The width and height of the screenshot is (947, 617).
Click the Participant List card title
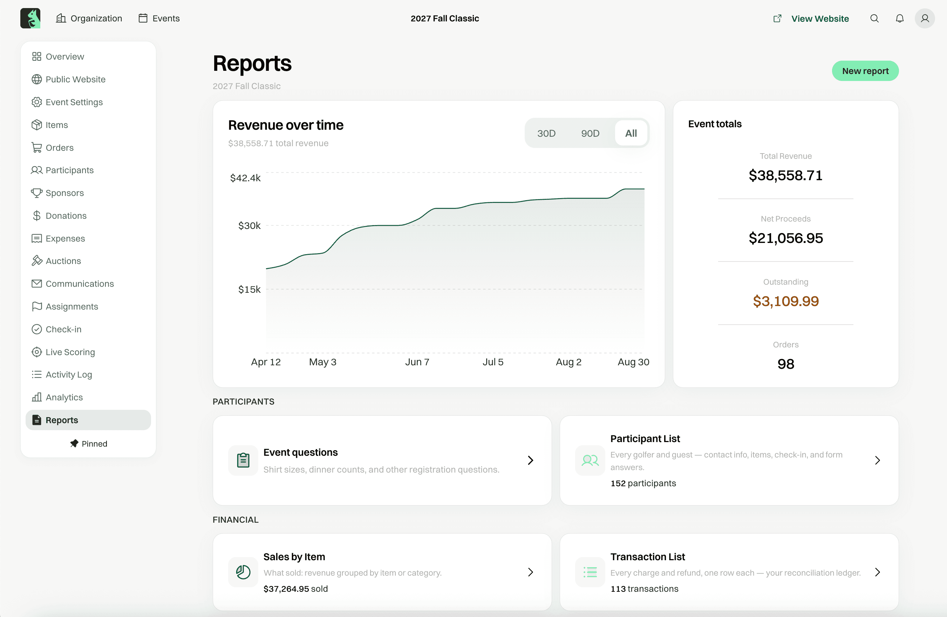pos(645,438)
